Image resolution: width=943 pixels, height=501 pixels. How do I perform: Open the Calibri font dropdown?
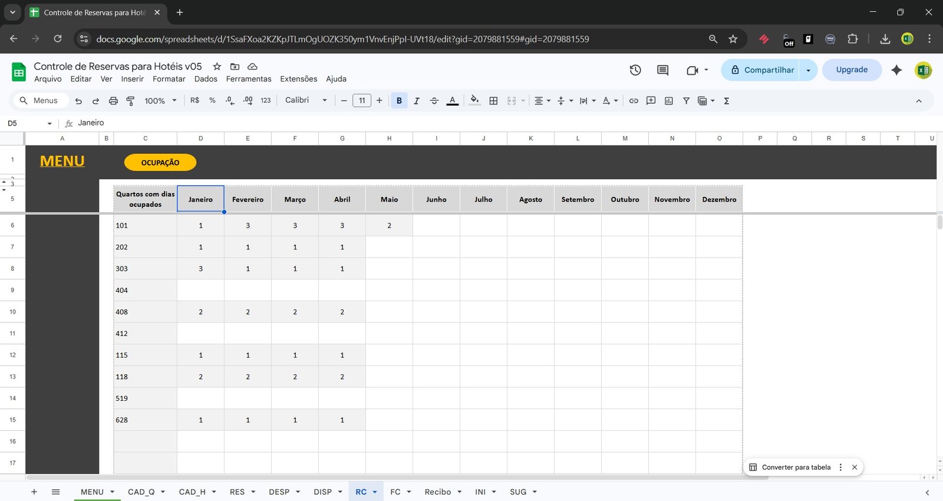pyautogui.click(x=306, y=100)
